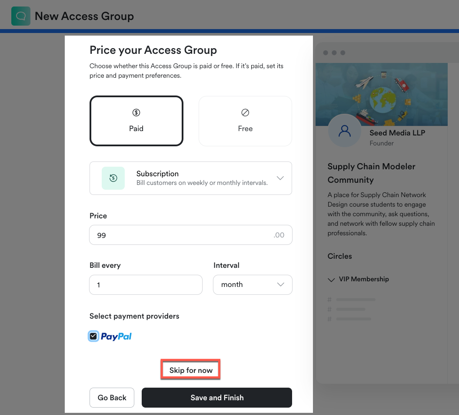Open the Interval month dropdown
Image resolution: width=459 pixels, height=415 pixels.
point(252,285)
